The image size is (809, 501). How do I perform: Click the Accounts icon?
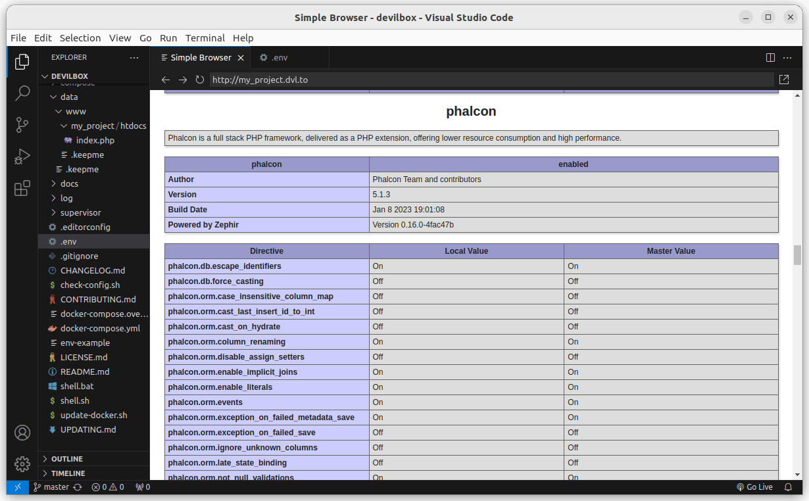point(22,433)
